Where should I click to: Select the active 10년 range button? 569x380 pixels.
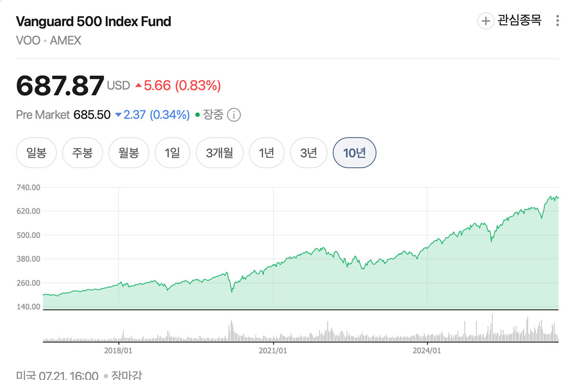point(355,153)
